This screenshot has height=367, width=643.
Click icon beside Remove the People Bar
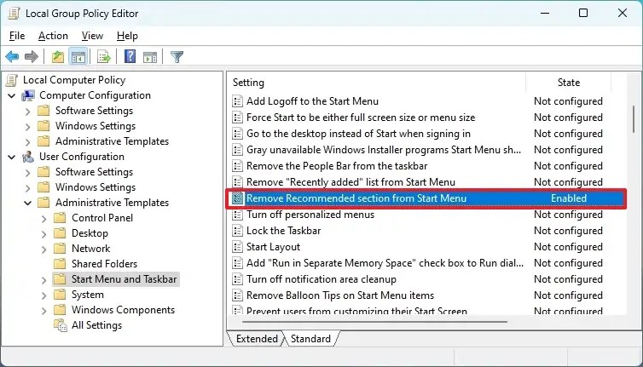click(237, 166)
